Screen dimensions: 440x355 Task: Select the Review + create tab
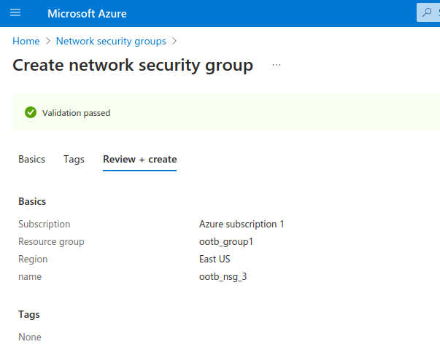[x=139, y=159]
